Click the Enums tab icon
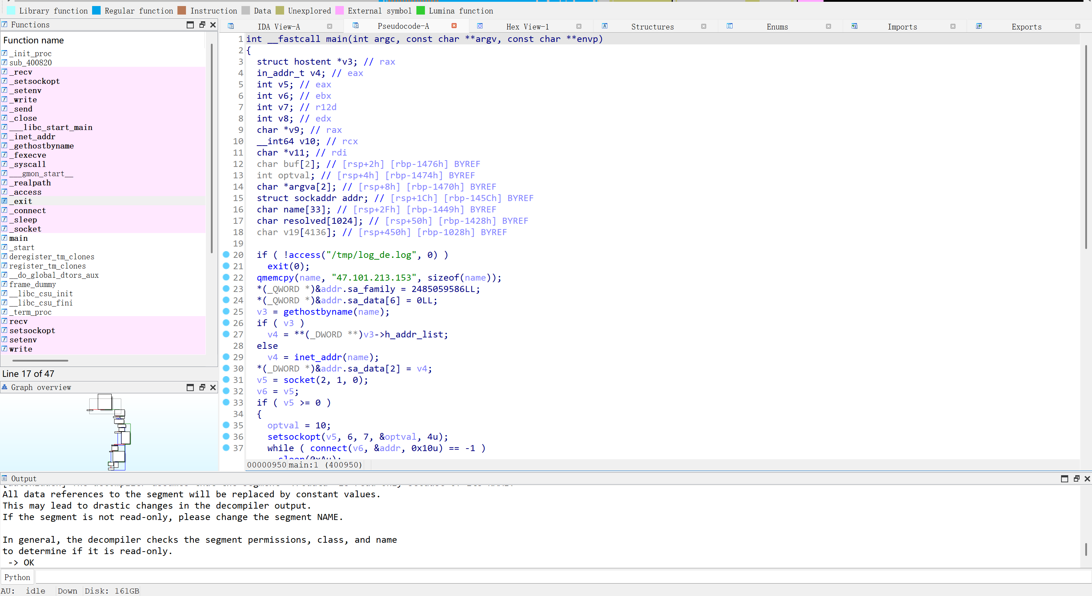 [x=729, y=26]
